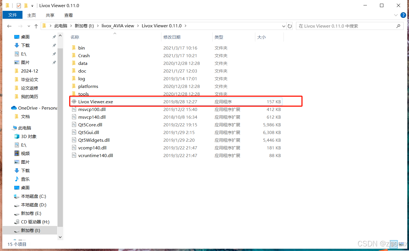Open recent locations dropdown arrow
The image size is (409, 251).
pyautogui.click(x=29, y=26)
